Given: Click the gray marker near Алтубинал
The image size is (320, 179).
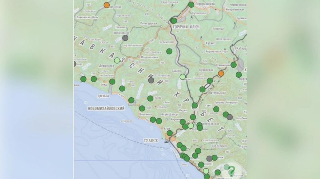Looking at the screenshot, I should 230,117.
